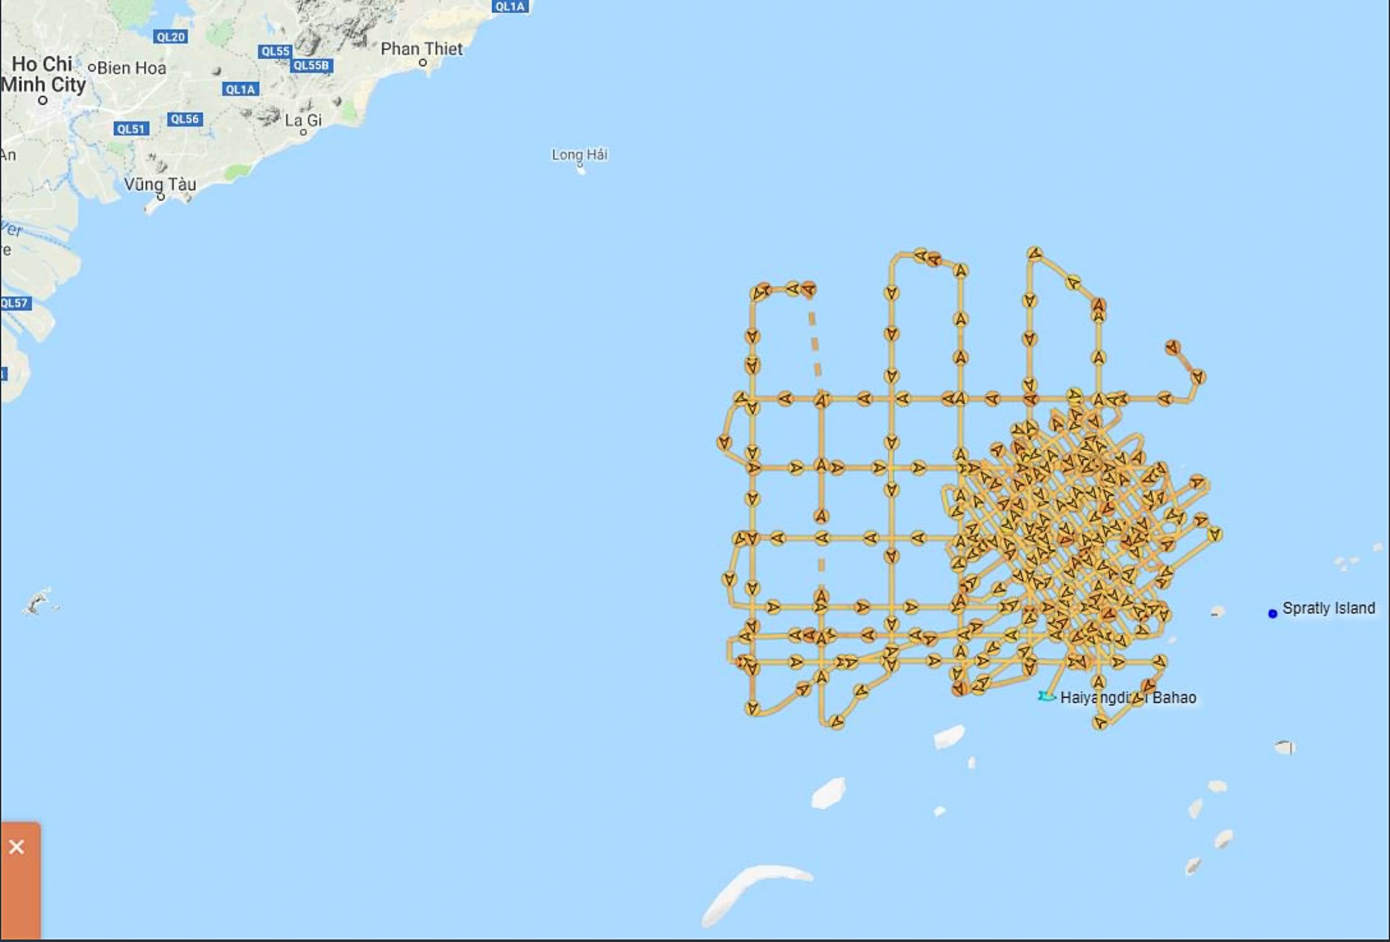Click the Vũng Tàu city label
Screen dimensions: 1390x942
(x=160, y=184)
